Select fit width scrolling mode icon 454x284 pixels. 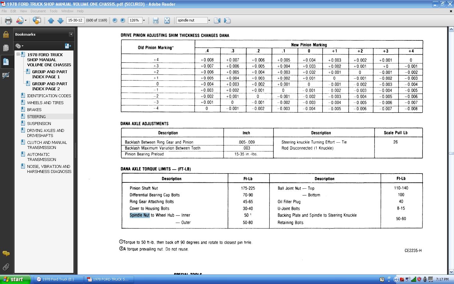click(x=155, y=21)
